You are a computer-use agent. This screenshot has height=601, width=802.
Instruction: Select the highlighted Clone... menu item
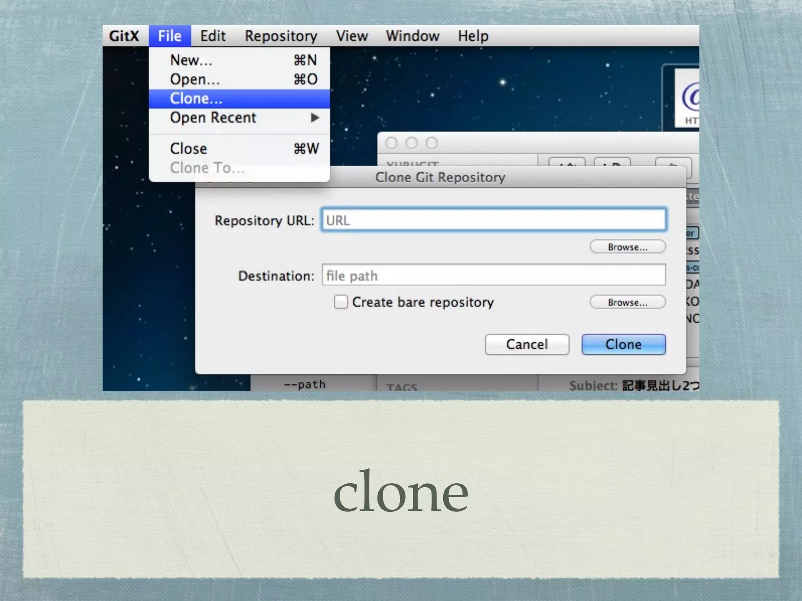[239, 99]
